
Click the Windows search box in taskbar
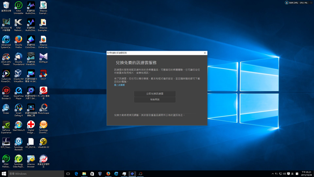(x=36, y=174)
